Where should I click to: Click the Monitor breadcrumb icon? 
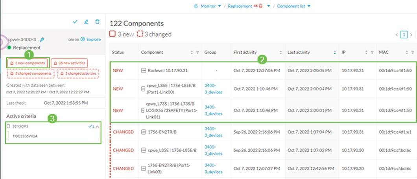tap(196, 6)
